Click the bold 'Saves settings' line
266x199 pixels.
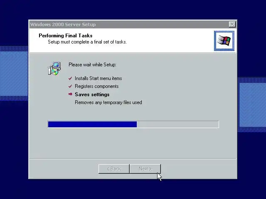[92, 95]
